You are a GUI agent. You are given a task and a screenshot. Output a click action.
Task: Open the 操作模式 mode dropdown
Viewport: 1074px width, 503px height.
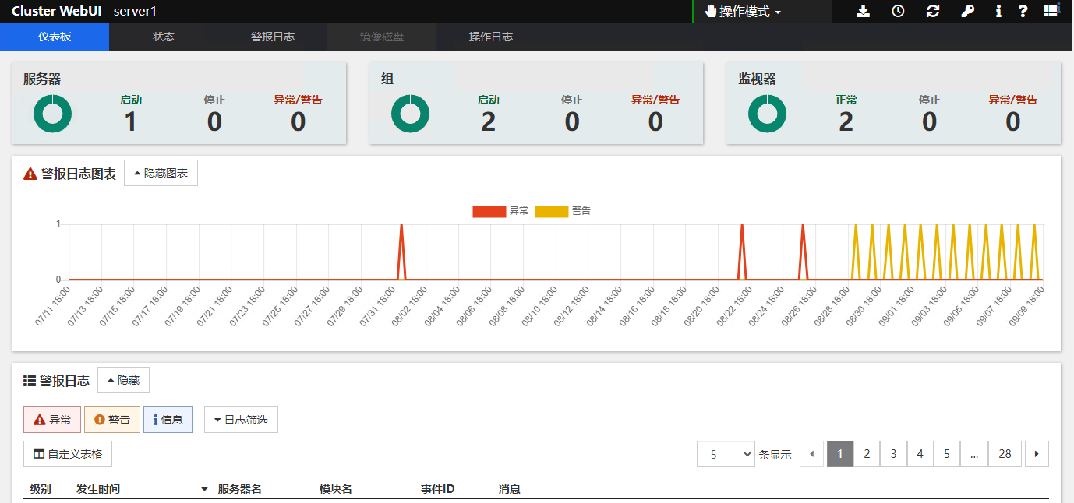(743, 12)
